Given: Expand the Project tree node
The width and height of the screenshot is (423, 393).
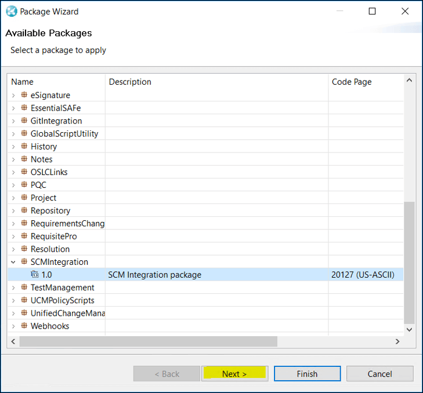Looking at the screenshot, I should [13, 198].
